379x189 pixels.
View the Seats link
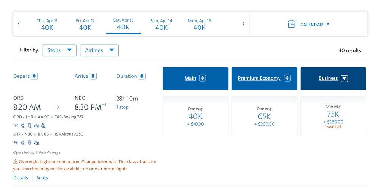click(42, 178)
